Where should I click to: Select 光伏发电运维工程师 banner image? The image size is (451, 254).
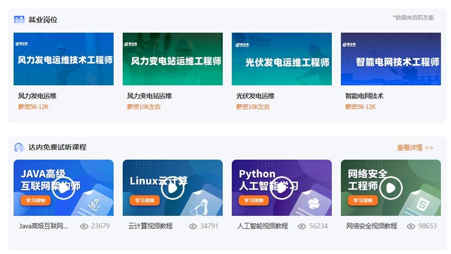[282, 59]
